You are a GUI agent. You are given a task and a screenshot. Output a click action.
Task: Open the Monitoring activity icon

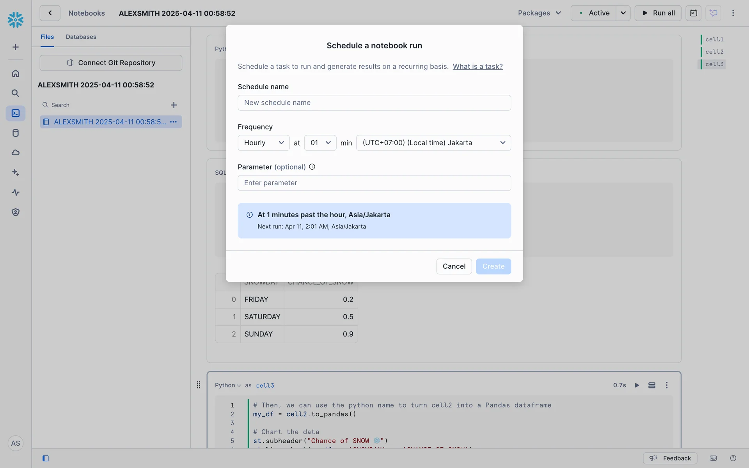coord(16,192)
